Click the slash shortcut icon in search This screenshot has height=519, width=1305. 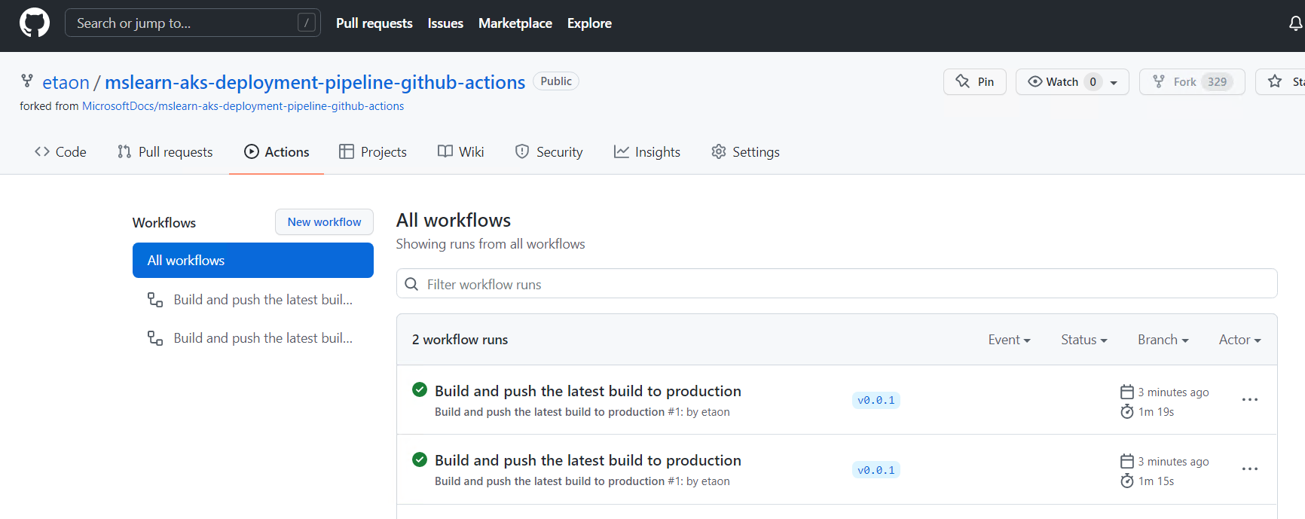tap(306, 23)
